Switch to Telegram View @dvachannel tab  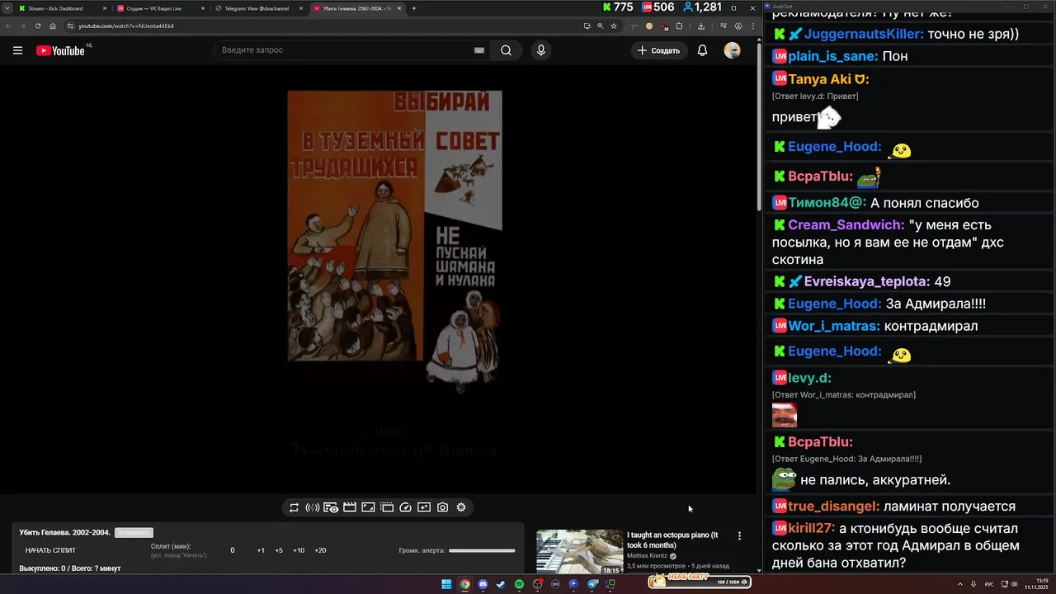pyautogui.click(x=258, y=8)
